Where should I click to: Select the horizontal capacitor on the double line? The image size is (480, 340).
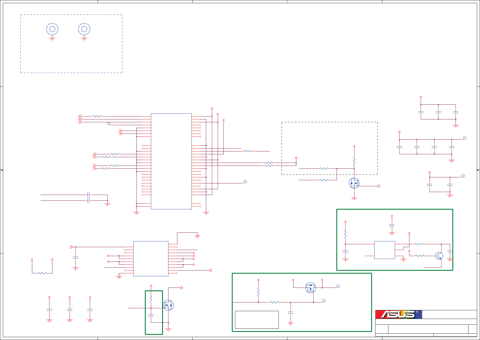tap(88, 198)
